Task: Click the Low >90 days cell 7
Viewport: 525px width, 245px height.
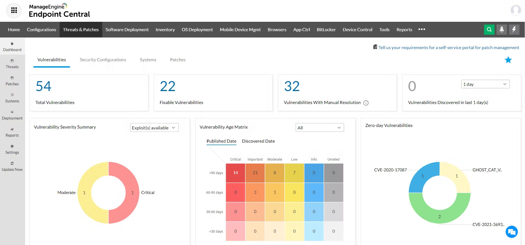Action: (x=294, y=173)
